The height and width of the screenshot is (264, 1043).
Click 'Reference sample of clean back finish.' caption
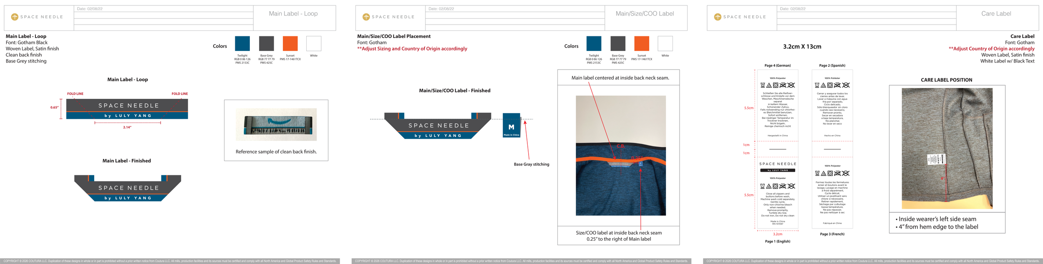click(276, 152)
